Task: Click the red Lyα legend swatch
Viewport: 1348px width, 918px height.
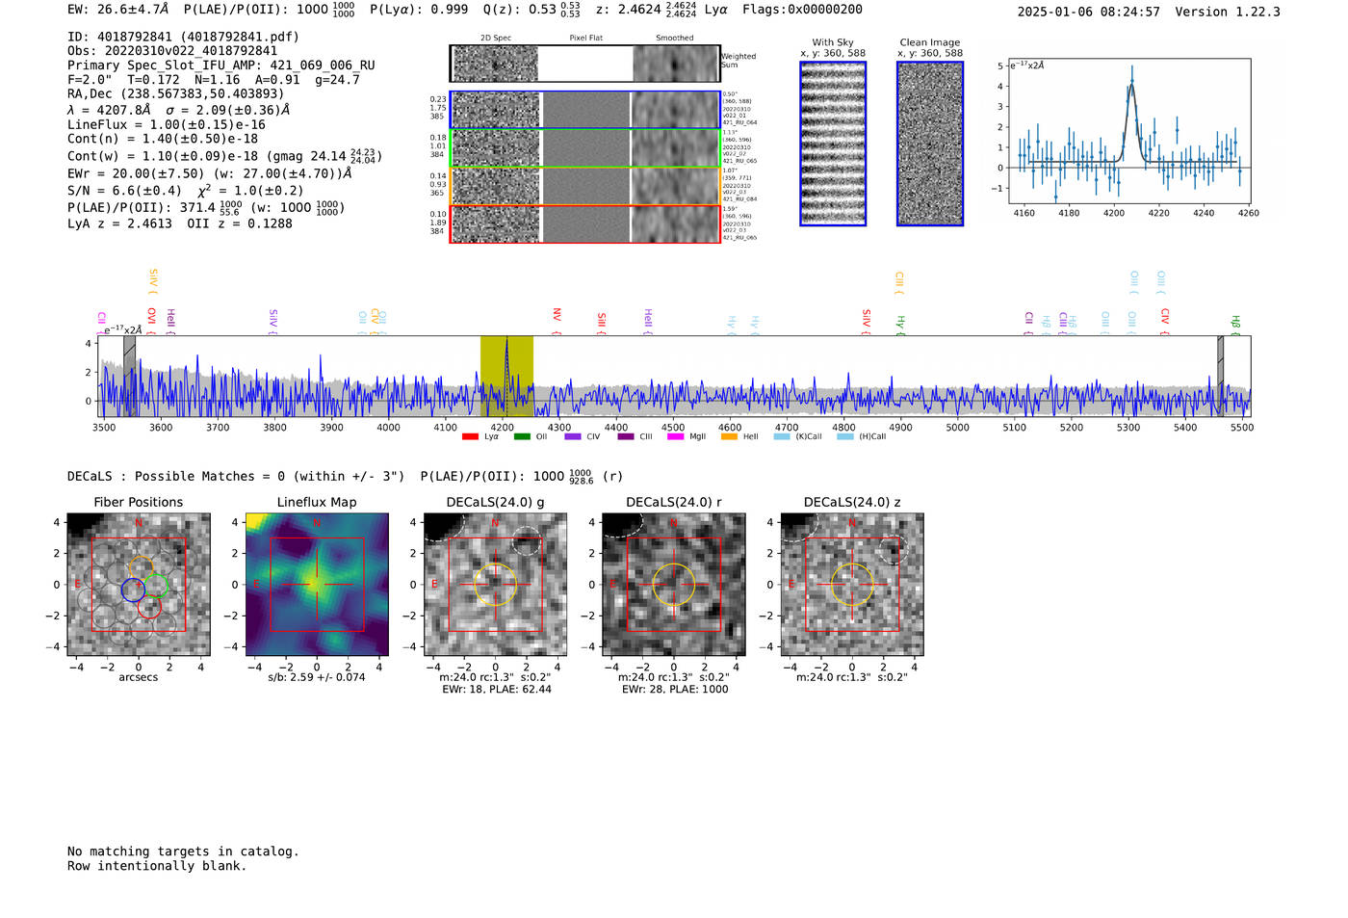Action: 470,437
